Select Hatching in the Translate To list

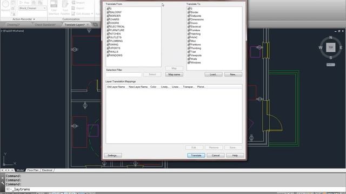pos(194,34)
